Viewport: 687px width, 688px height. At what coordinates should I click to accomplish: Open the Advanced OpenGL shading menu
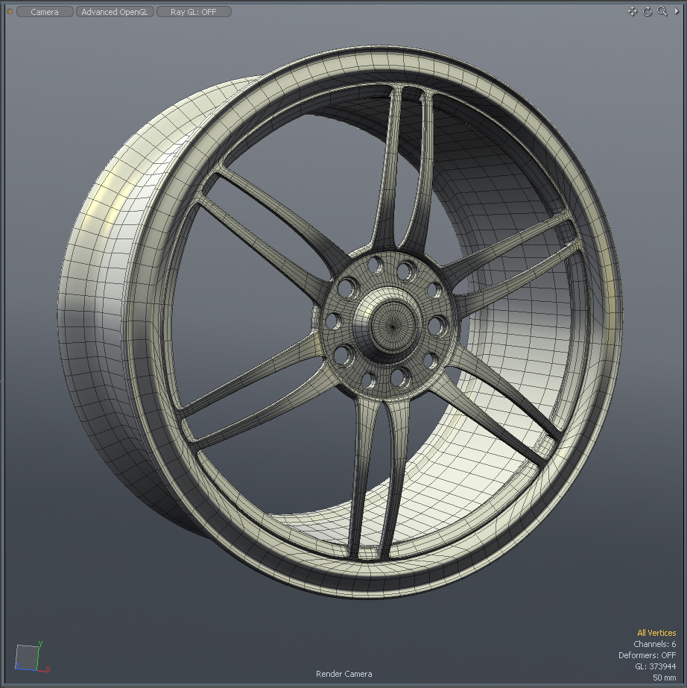[x=114, y=11]
